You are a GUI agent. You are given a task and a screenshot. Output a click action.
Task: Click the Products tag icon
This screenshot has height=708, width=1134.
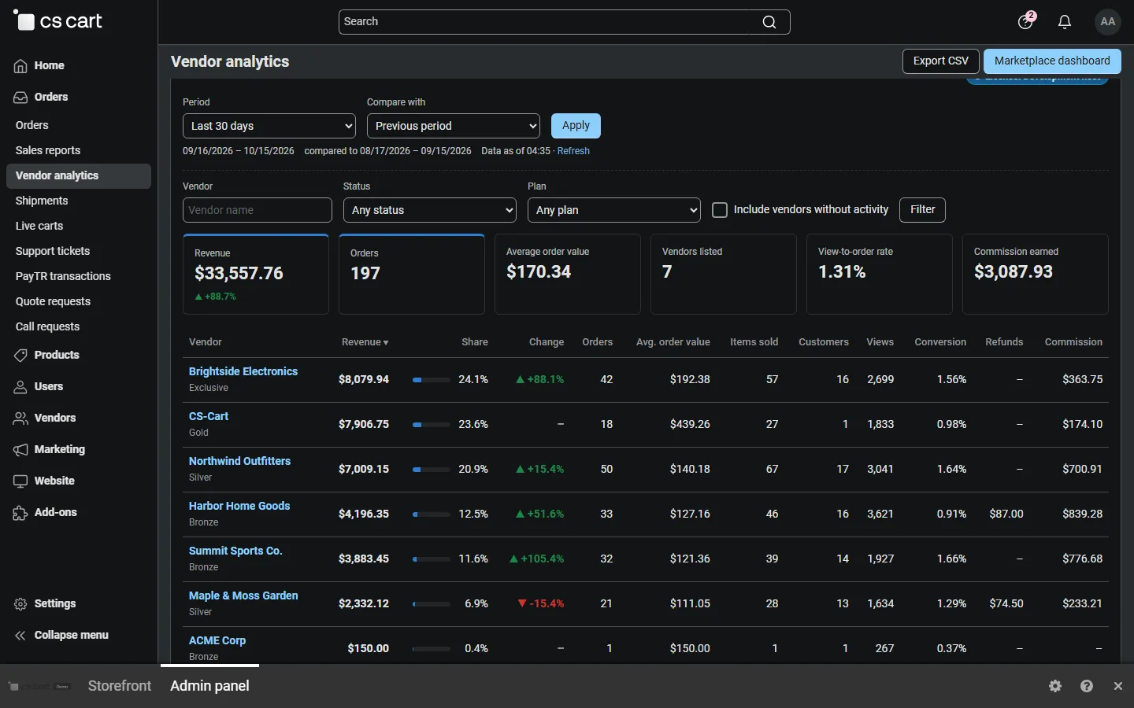pyautogui.click(x=20, y=356)
